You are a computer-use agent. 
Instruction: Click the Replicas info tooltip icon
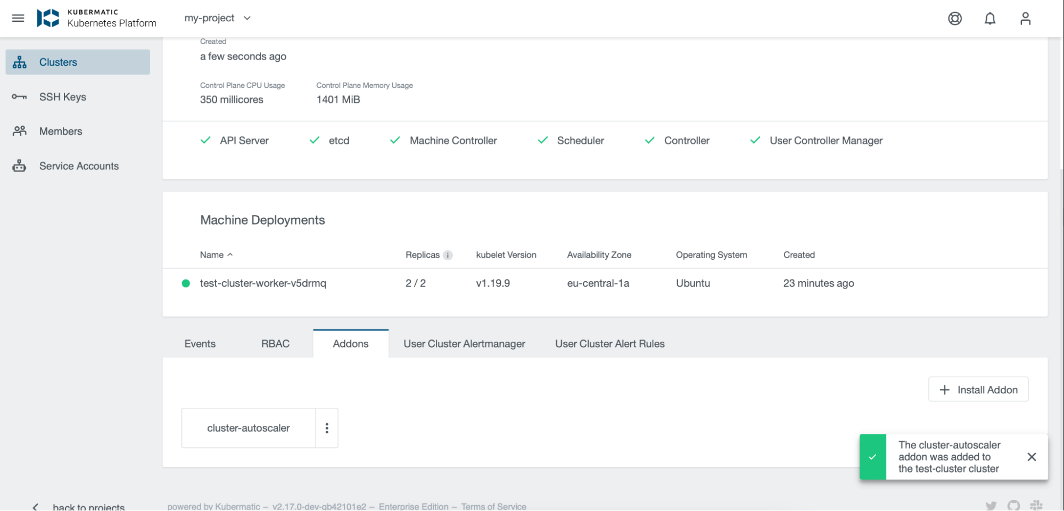(448, 255)
